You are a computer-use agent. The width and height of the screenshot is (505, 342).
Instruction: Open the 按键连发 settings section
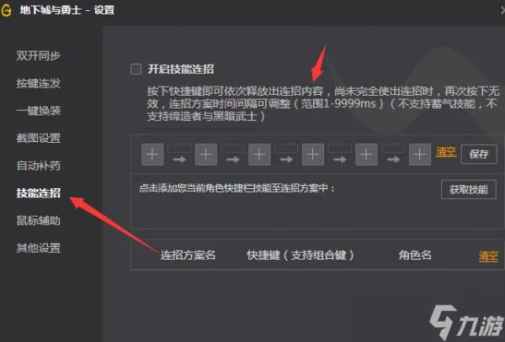coord(39,83)
